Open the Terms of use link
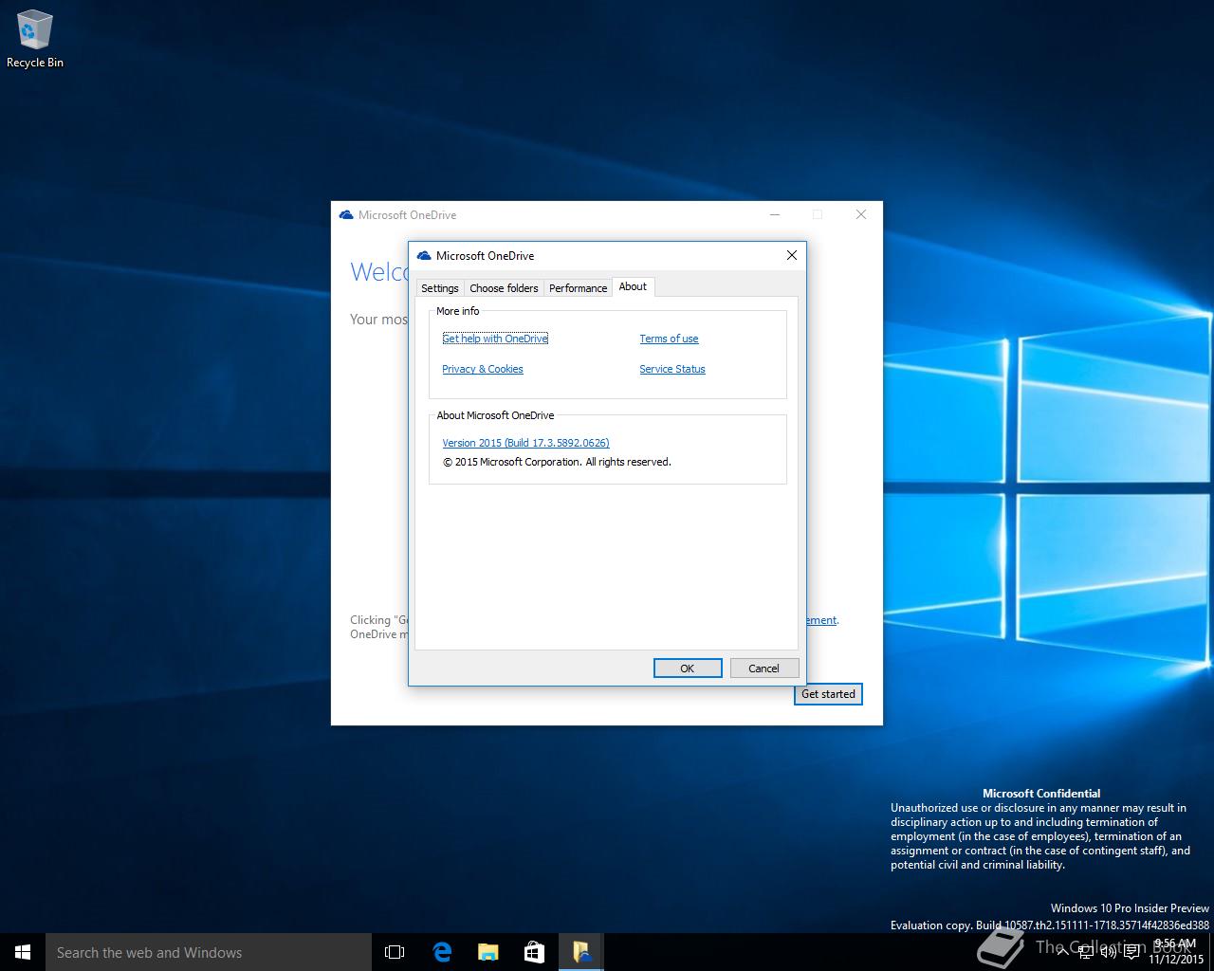The height and width of the screenshot is (971, 1214). (x=669, y=339)
